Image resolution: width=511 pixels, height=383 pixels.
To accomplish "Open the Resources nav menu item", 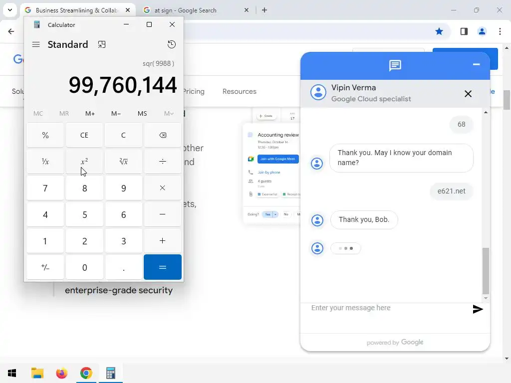I will click(239, 92).
